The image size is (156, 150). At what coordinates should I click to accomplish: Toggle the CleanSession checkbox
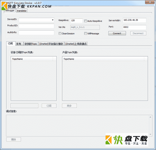coord(60,33)
